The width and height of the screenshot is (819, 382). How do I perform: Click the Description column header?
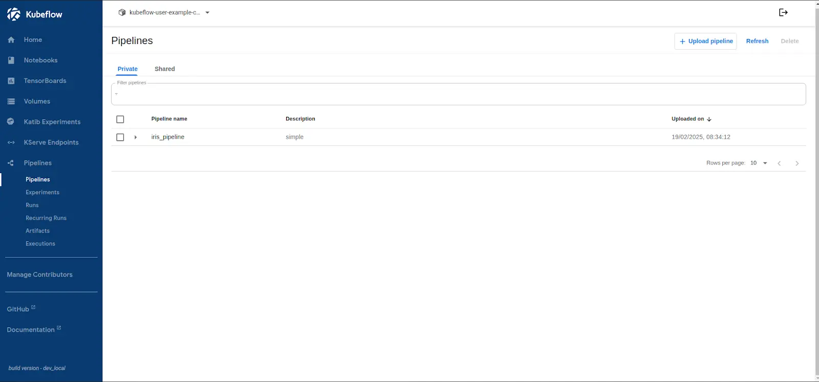pyautogui.click(x=300, y=119)
